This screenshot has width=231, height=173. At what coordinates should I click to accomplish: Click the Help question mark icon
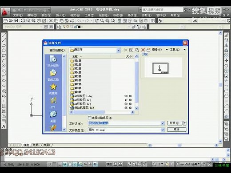[x=153, y=21]
